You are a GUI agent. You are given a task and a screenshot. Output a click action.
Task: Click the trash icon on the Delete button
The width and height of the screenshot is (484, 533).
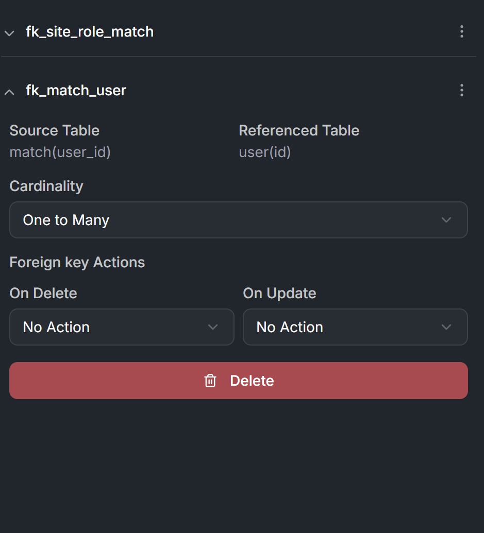(x=210, y=381)
